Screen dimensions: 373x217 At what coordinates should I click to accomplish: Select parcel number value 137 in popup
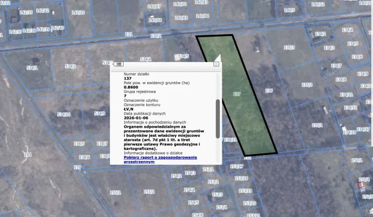pyautogui.click(x=128, y=79)
